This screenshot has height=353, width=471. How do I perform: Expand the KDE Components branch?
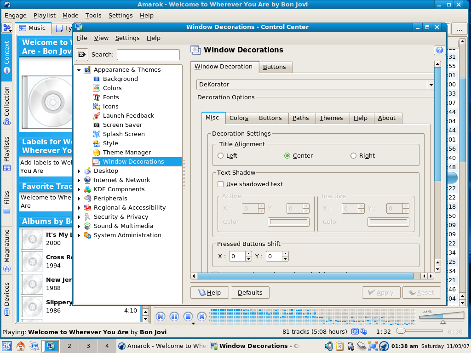tap(79, 189)
